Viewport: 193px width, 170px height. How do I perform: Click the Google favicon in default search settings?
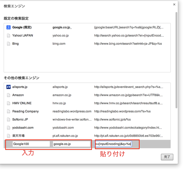(x=8, y=27)
